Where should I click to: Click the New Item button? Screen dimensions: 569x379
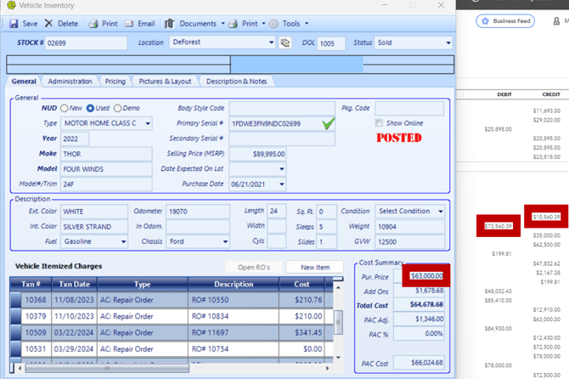pos(314,267)
